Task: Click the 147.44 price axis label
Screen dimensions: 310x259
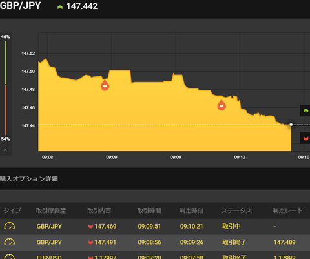Action: click(x=28, y=125)
